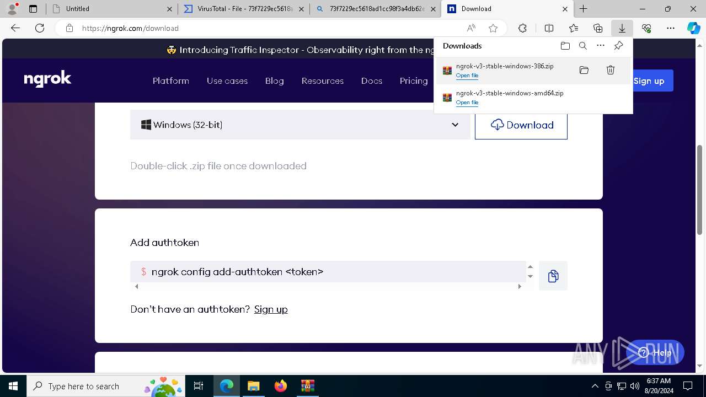Viewport: 706px width, 397px height.
Task: Go to the ngrok Blog
Action: click(274, 81)
